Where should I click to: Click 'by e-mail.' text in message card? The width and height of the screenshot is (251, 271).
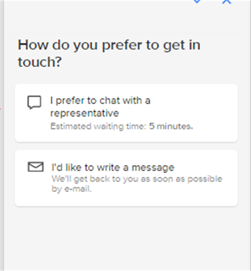pyautogui.click(x=71, y=190)
